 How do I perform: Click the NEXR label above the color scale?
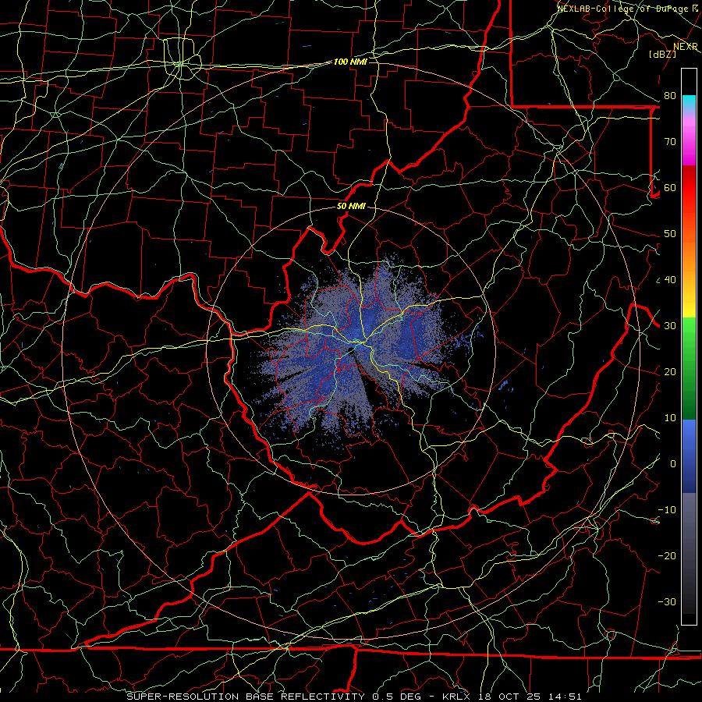pos(686,47)
